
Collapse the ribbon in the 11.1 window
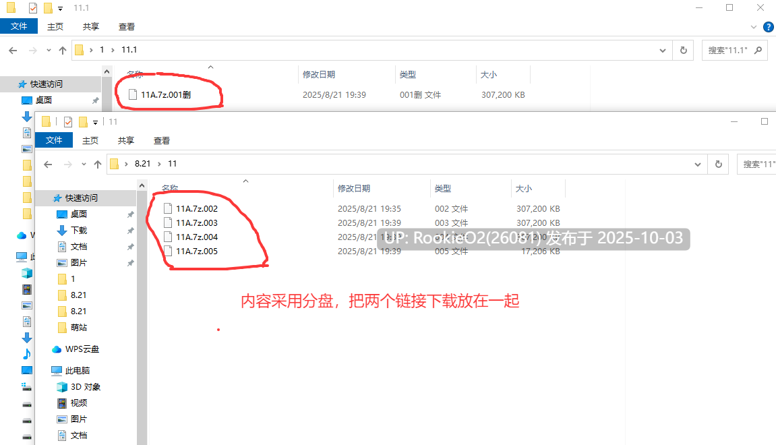(754, 27)
